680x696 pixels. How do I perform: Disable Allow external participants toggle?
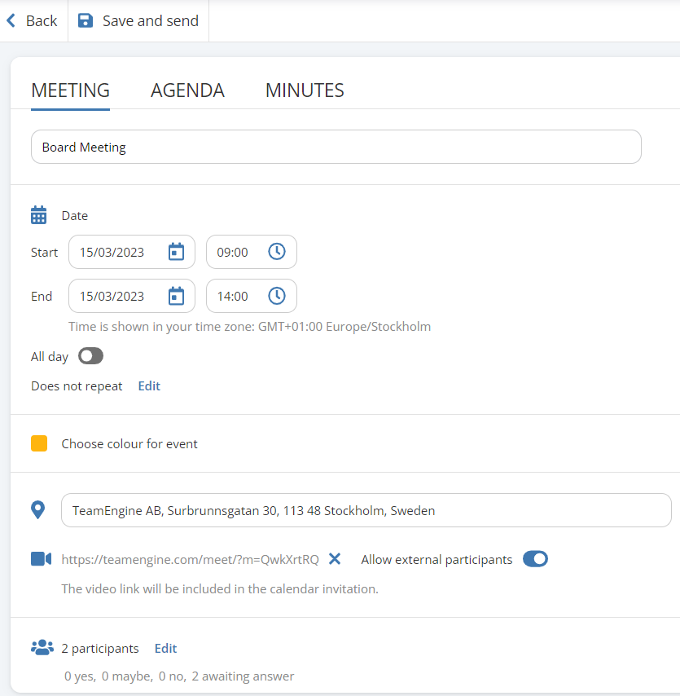pyautogui.click(x=535, y=559)
